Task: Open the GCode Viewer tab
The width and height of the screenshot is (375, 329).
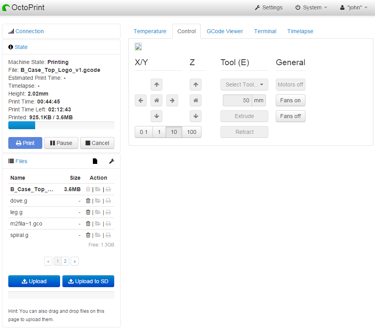Action: [225, 31]
